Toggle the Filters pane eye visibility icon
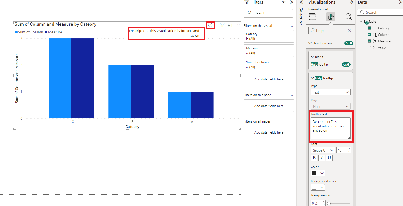This screenshot has width=403, height=206. tap(284, 2)
